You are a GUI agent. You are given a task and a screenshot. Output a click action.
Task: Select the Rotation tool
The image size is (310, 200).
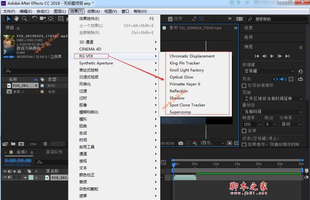tap(35, 19)
